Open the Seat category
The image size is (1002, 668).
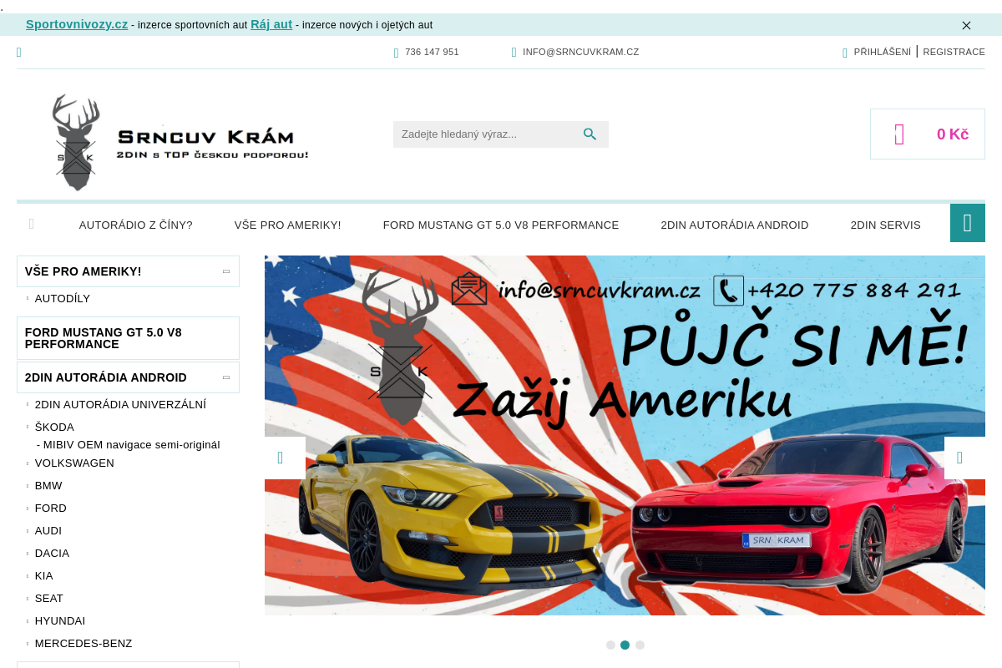49,599
